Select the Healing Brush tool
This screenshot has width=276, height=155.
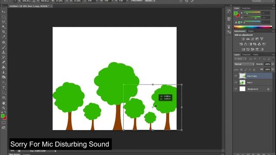[x=3, y=42]
